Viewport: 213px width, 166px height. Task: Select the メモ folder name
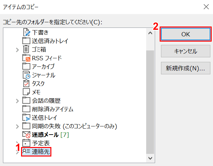36,92
